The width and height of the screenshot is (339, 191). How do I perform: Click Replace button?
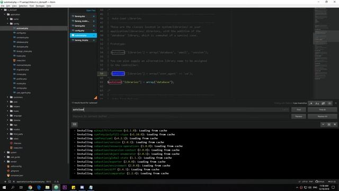(299, 117)
